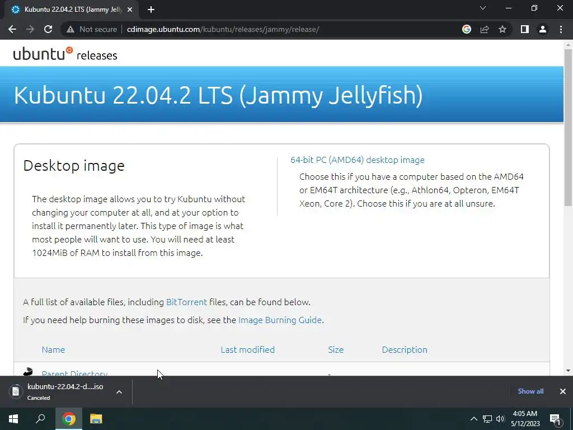The image size is (573, 430).
Task: Share this page via the share icon
Action: pyautogui.click(x=485, y=29)
